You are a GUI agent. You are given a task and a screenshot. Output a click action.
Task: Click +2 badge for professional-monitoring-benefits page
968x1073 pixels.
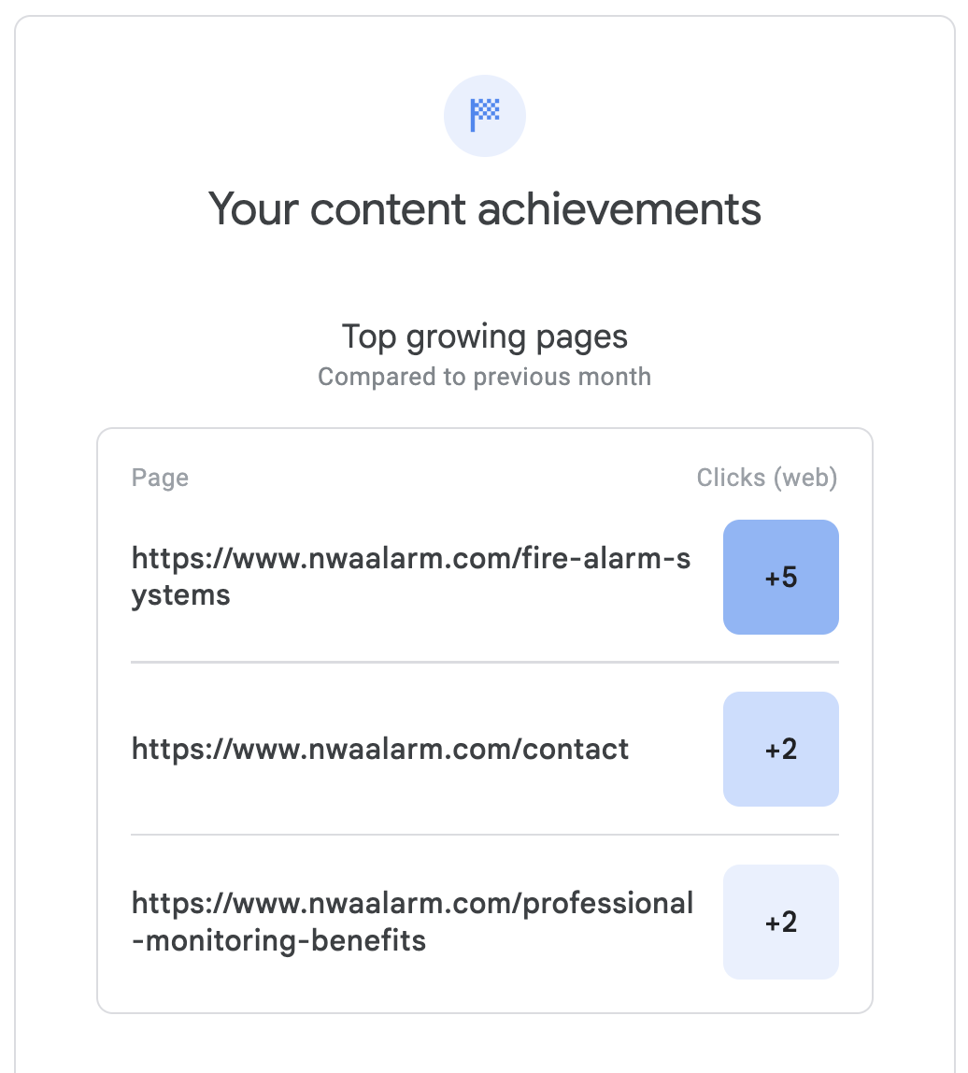780,923
